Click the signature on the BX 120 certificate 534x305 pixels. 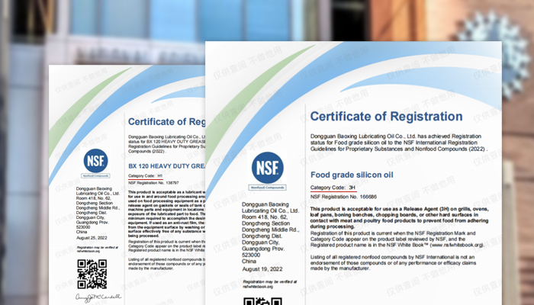(x=98, y=298)
